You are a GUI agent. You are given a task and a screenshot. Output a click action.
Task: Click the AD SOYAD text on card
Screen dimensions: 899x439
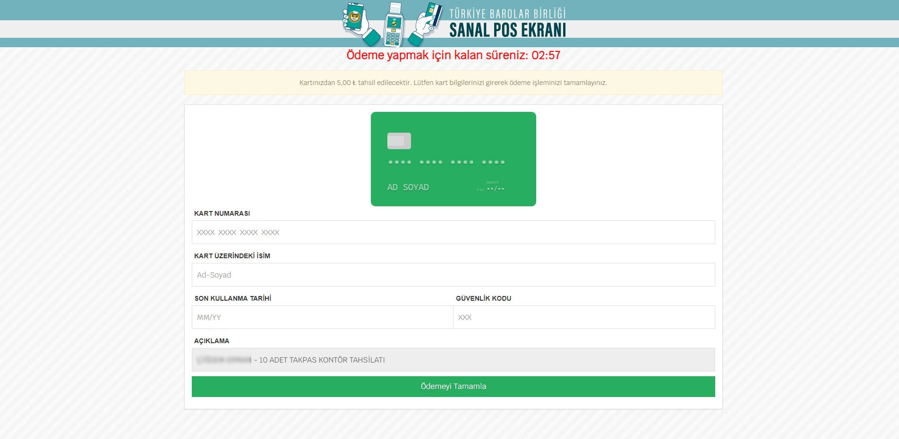click(x=408, y=187)
